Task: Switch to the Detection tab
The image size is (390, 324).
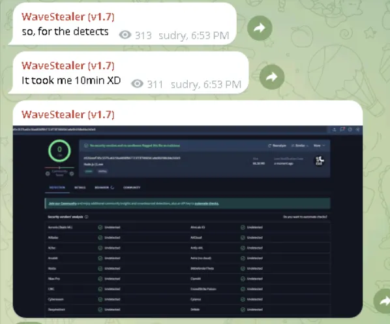Action: pyautogui.click(x=57, y=187)
